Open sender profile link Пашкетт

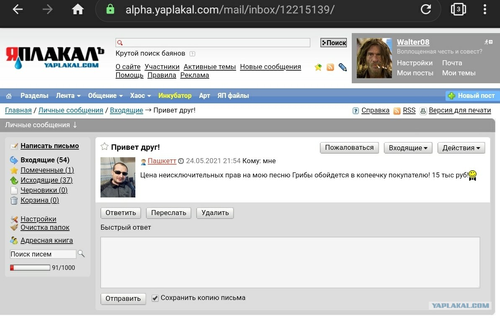point(162,161)
